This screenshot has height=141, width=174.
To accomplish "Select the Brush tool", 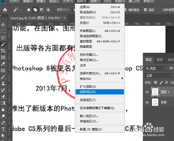I will pos(3,77).
